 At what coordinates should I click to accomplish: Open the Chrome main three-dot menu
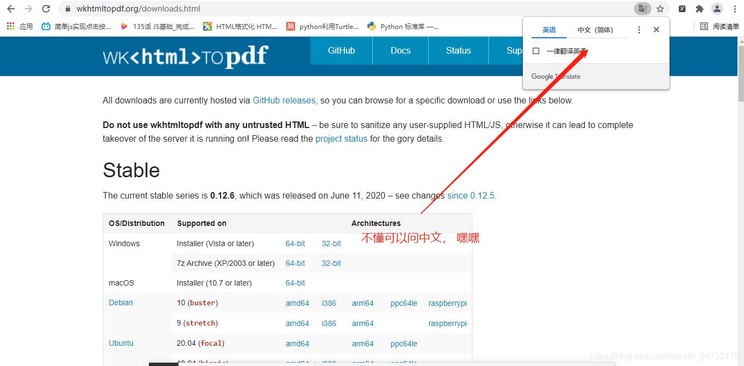(x=735, y=9)
